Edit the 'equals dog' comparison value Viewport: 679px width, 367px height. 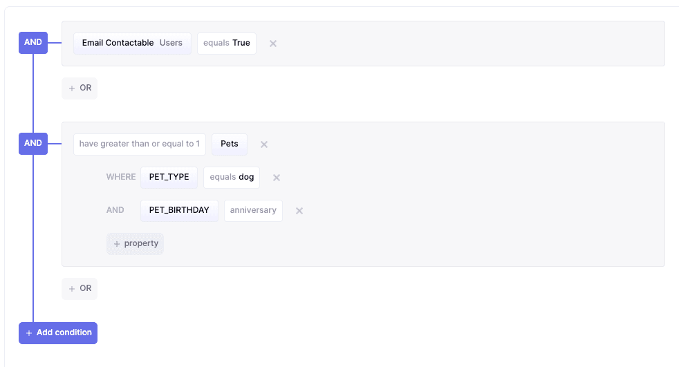[x=232, y=177]
